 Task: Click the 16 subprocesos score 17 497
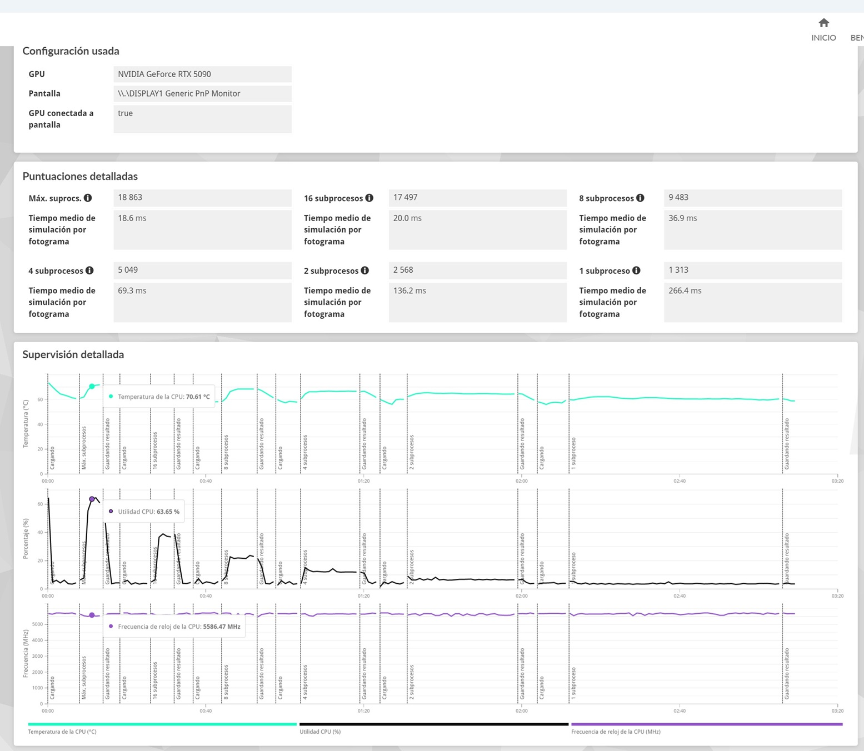click(477, 198)
